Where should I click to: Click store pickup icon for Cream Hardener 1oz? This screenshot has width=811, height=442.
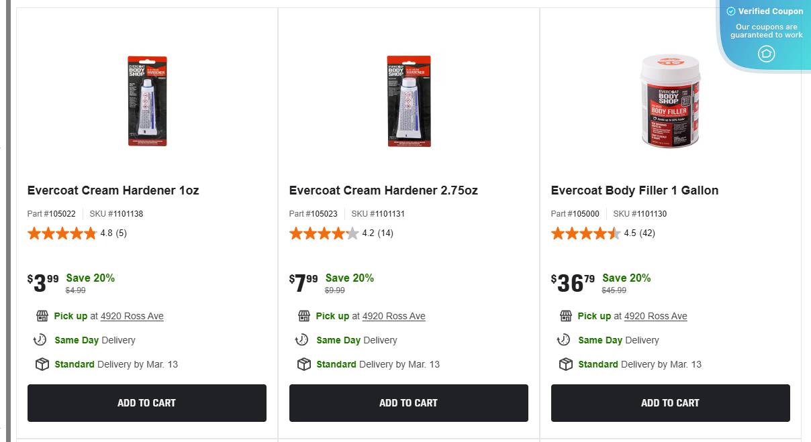click(42, 316)
